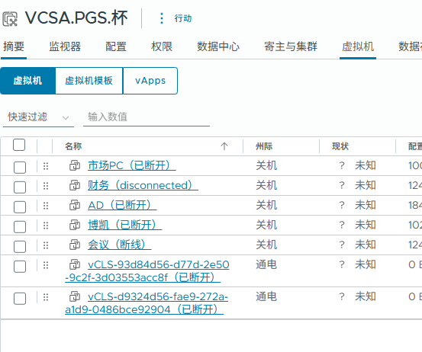Click the drag handle of vCLS-d9324d56 row
422x352 pixels.
(46, 297)
